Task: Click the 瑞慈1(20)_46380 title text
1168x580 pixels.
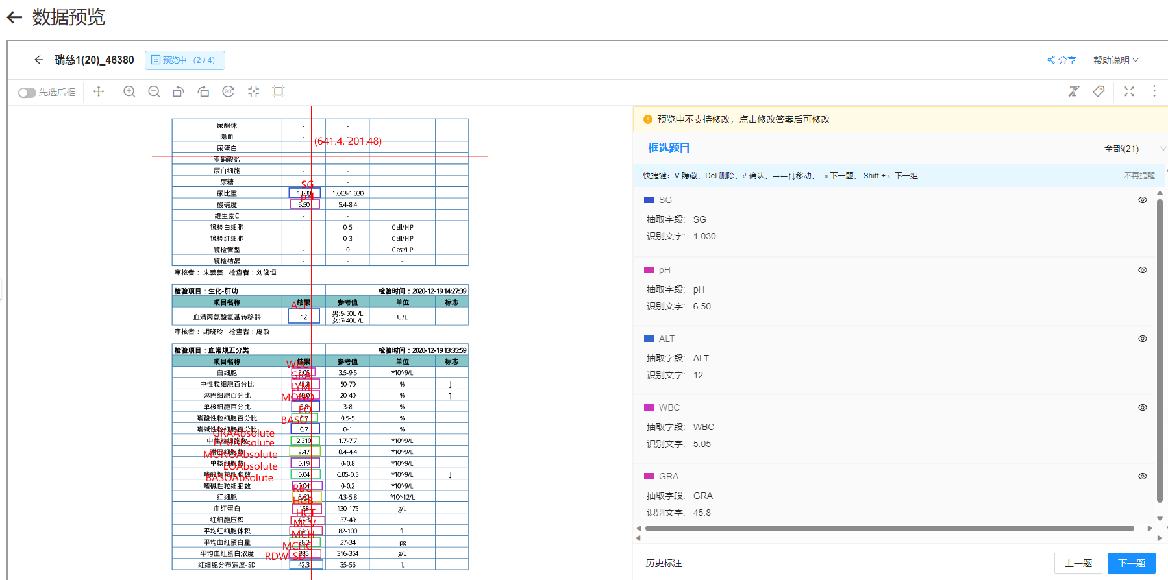Action: 94,60
